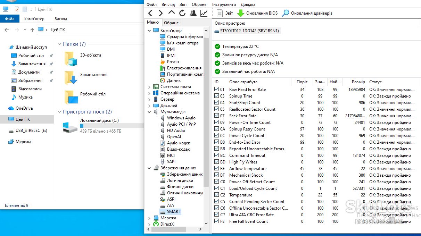
Task: Refresh the AIDA64 SMART data
Action: (x=182, y=13)
